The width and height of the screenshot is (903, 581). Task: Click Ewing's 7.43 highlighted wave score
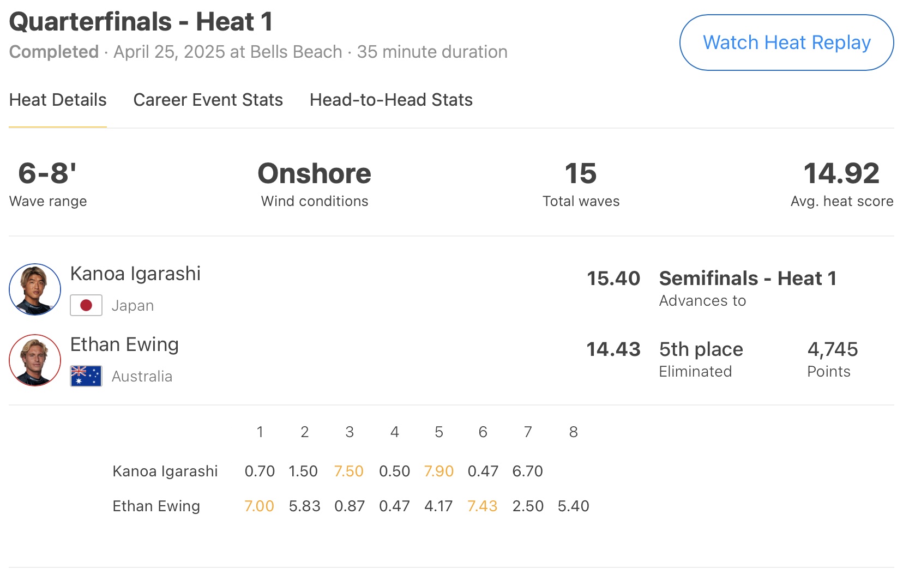click(x=482, y=506)
